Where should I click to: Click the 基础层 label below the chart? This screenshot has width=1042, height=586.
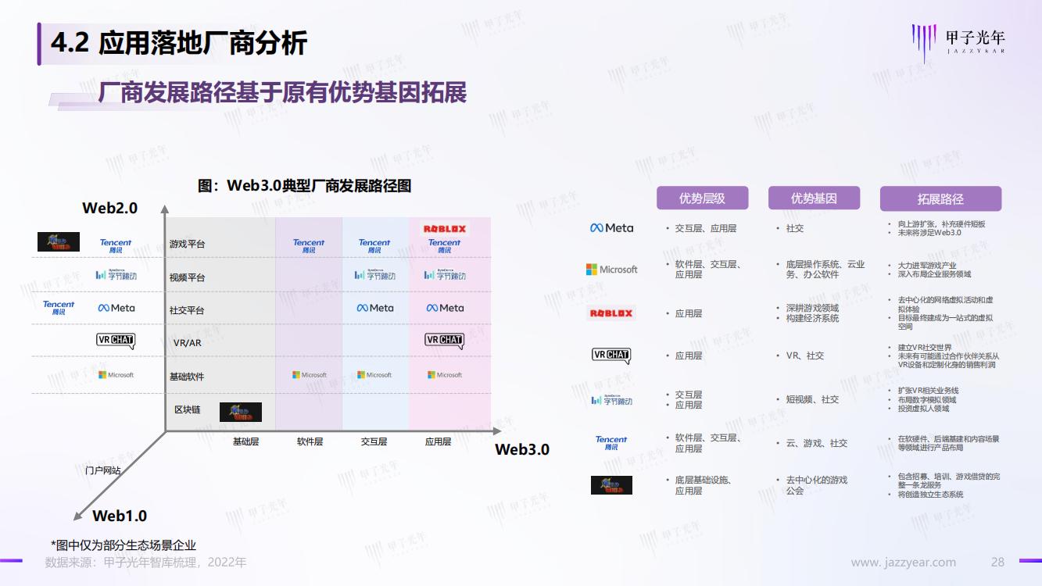coord(245,441)
